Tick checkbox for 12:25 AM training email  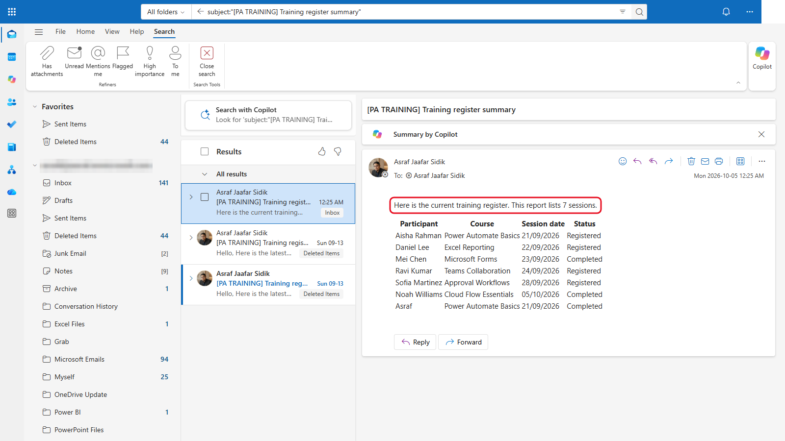(205, 197)
